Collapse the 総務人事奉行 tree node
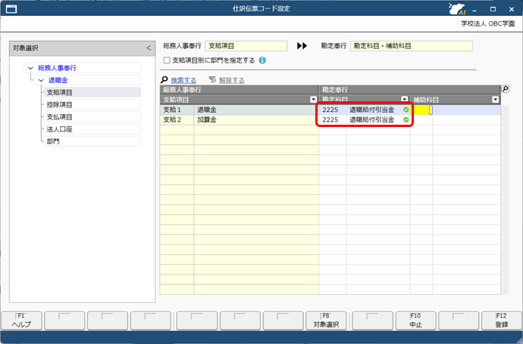The width and height of the screenshot is (523, 344). click(x=30, y=68)
